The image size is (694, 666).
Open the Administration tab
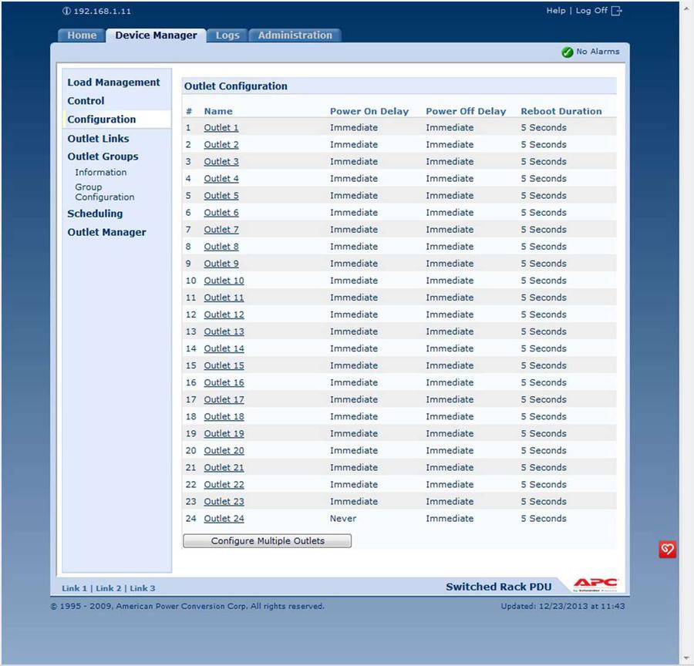click(295, 35)
